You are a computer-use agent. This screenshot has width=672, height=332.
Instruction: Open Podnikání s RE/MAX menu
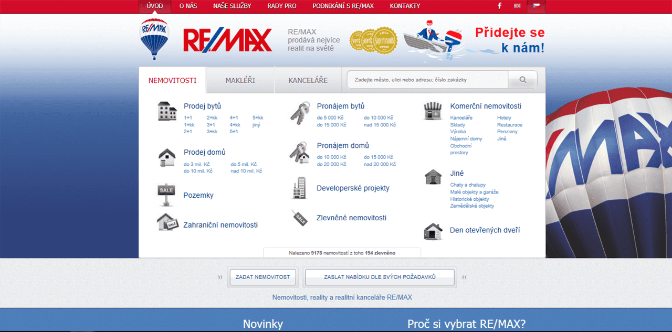(x=343, y=6)
